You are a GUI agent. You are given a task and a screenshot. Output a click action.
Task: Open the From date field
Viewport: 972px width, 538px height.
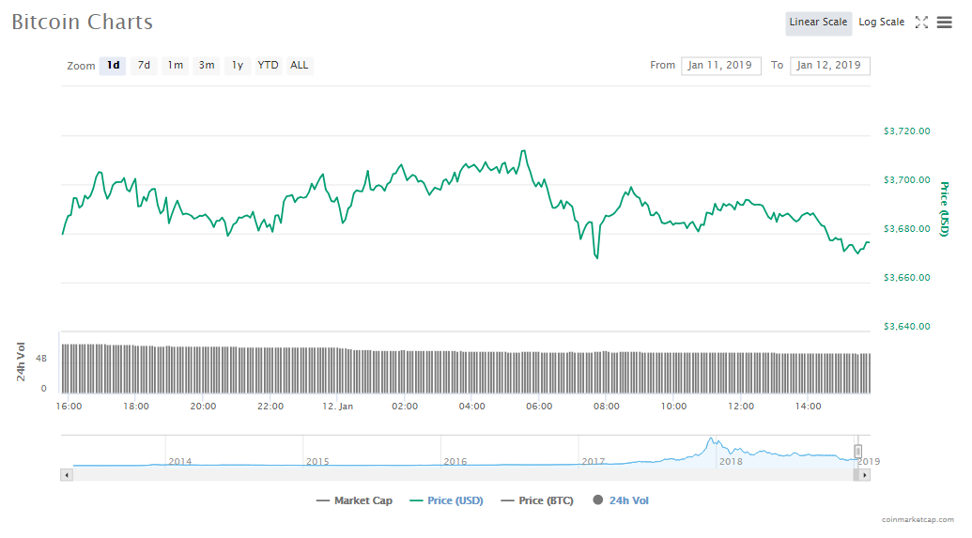(x=720, y=66)
